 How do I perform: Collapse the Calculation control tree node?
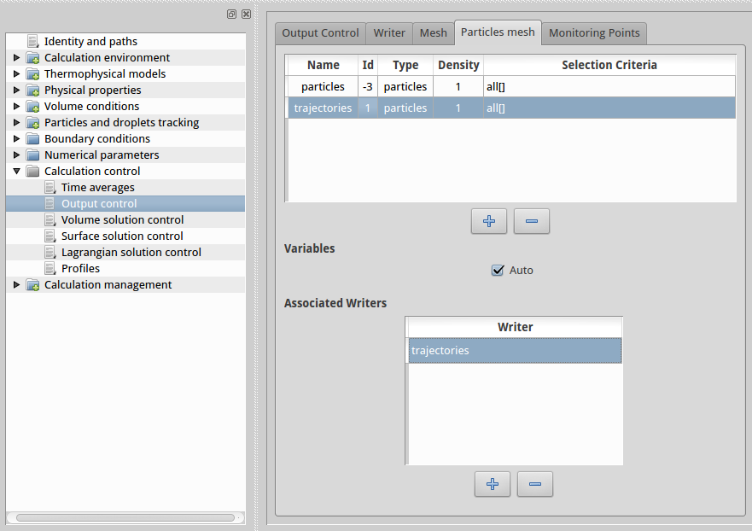click(x=16, y=172)
